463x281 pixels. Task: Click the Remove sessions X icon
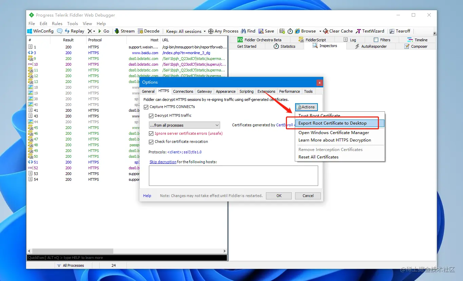[90, 31]
